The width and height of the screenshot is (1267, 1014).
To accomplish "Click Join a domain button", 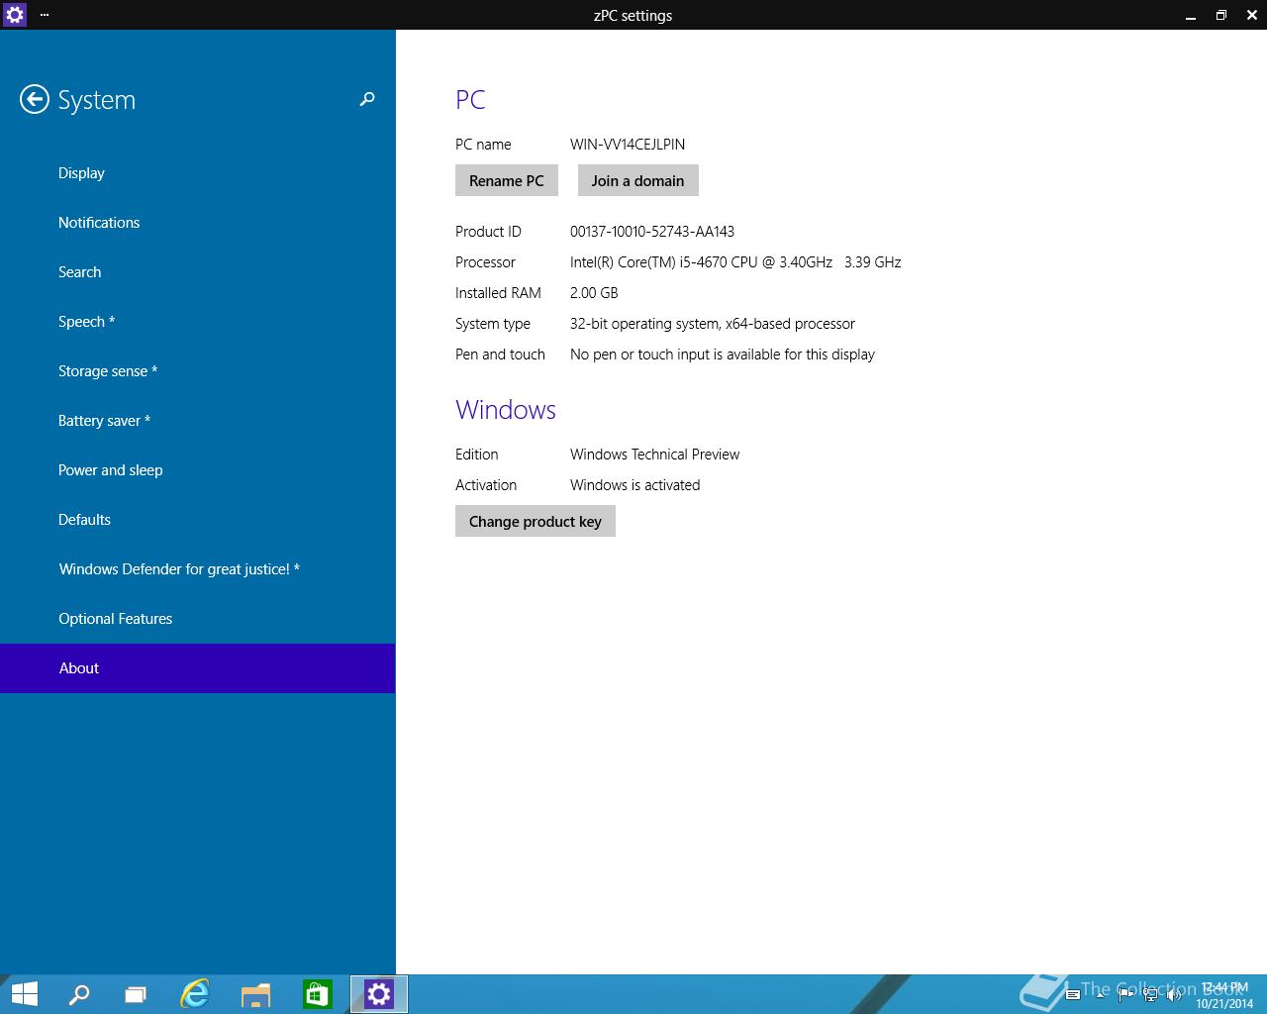I will click(638, 181).
